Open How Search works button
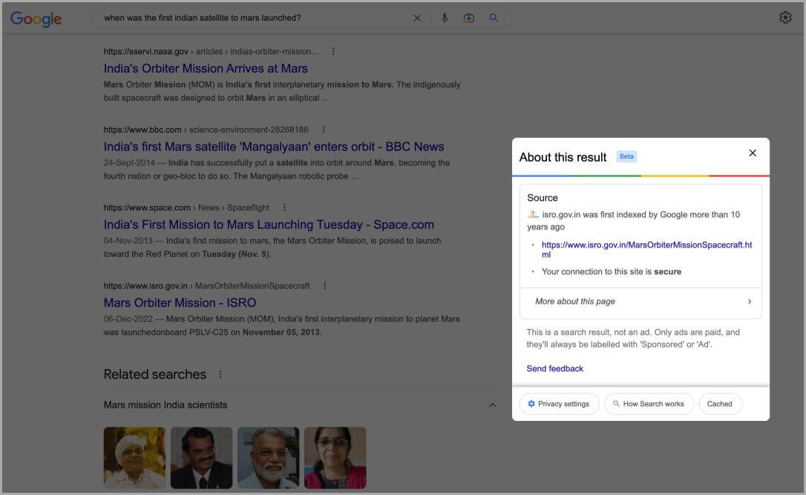The height and width of the screenshot is (495, 806). tap(649, 404)
